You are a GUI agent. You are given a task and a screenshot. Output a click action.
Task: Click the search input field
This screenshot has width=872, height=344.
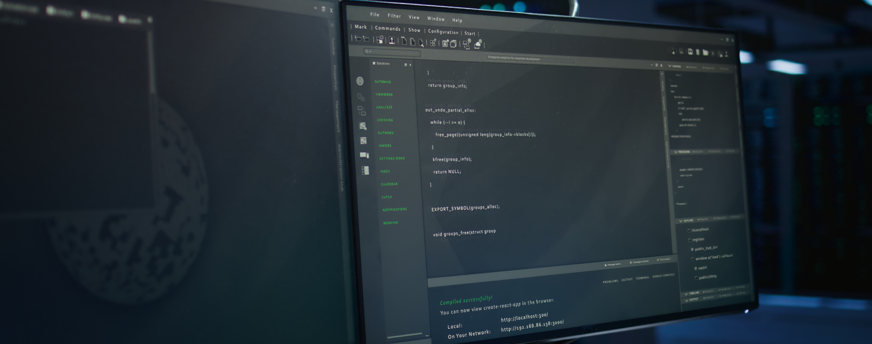click(395, 53)
